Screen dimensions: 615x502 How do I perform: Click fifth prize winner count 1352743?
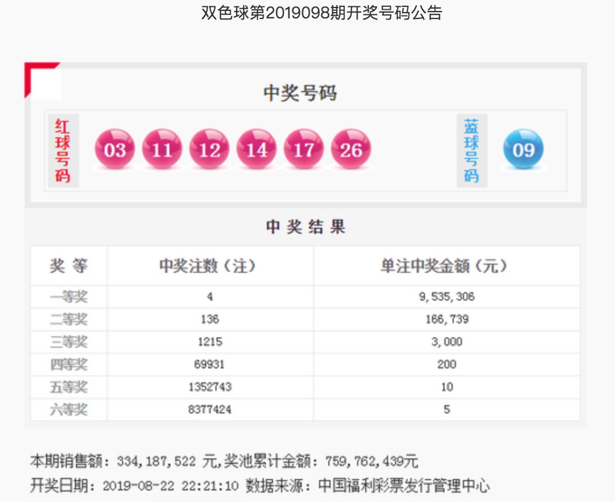pos(210,387)
